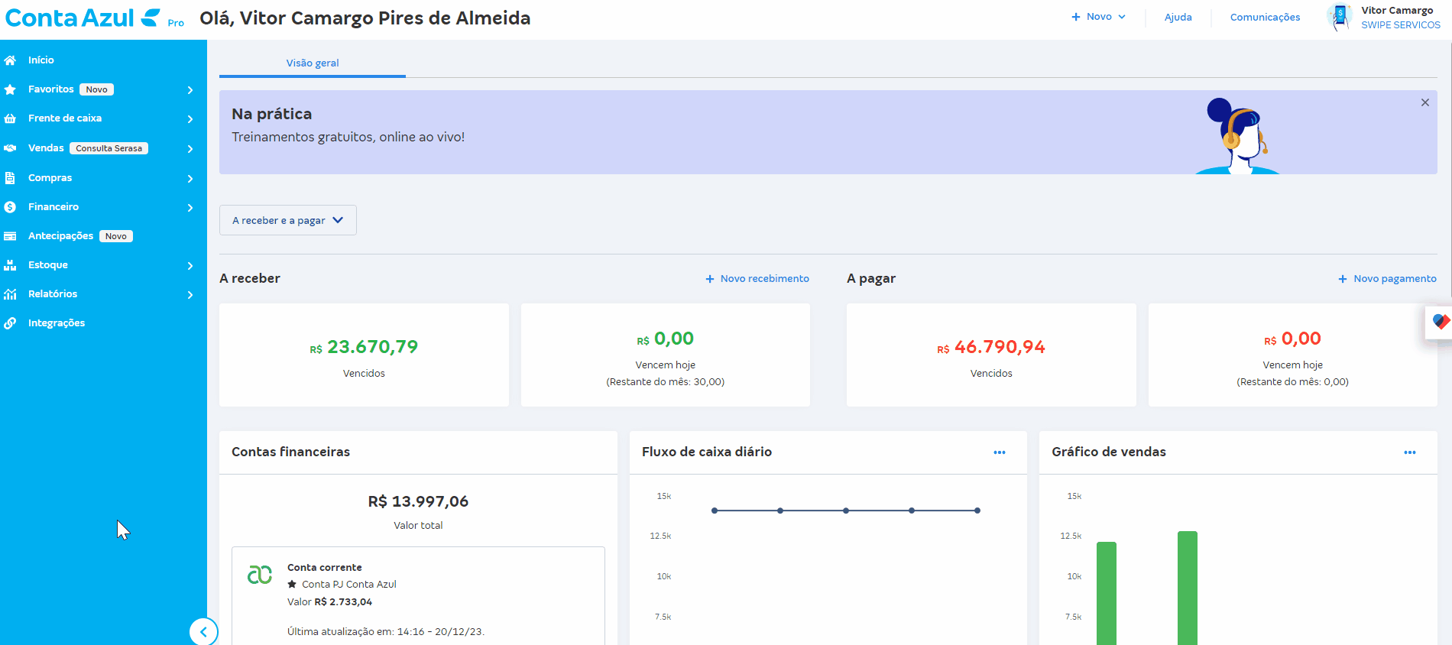Click the Relatórios chart icon
The width and height of the screenshot is (1452, 645).
[10, 294]
